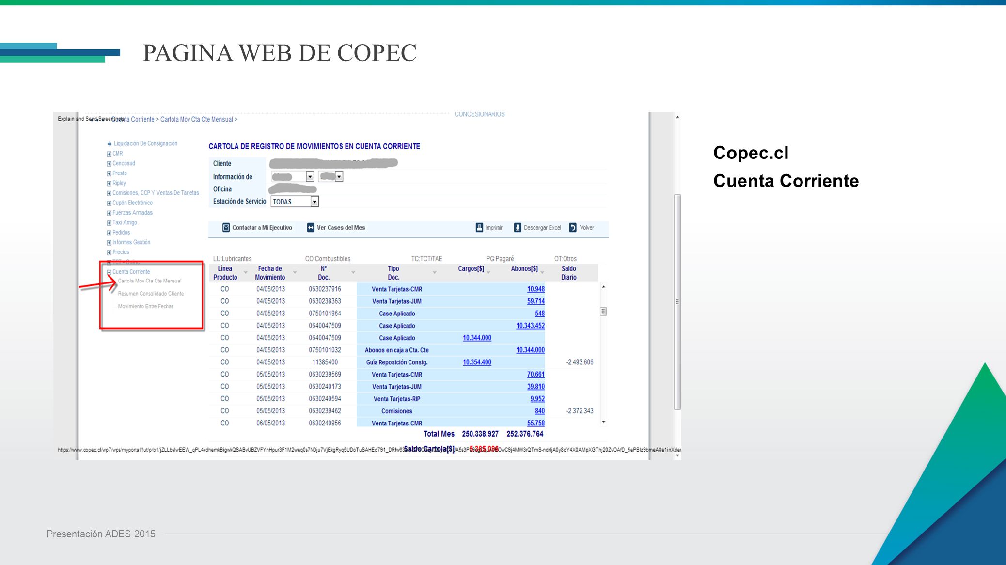The width and height of the screenshot is (1006, 565).
Task: Click the Comisiones document type cell
Action: click(x=397, y=411)
